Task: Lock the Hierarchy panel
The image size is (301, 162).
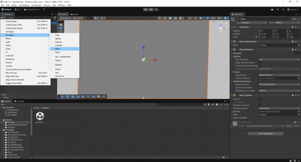Action: pos(52,14)
